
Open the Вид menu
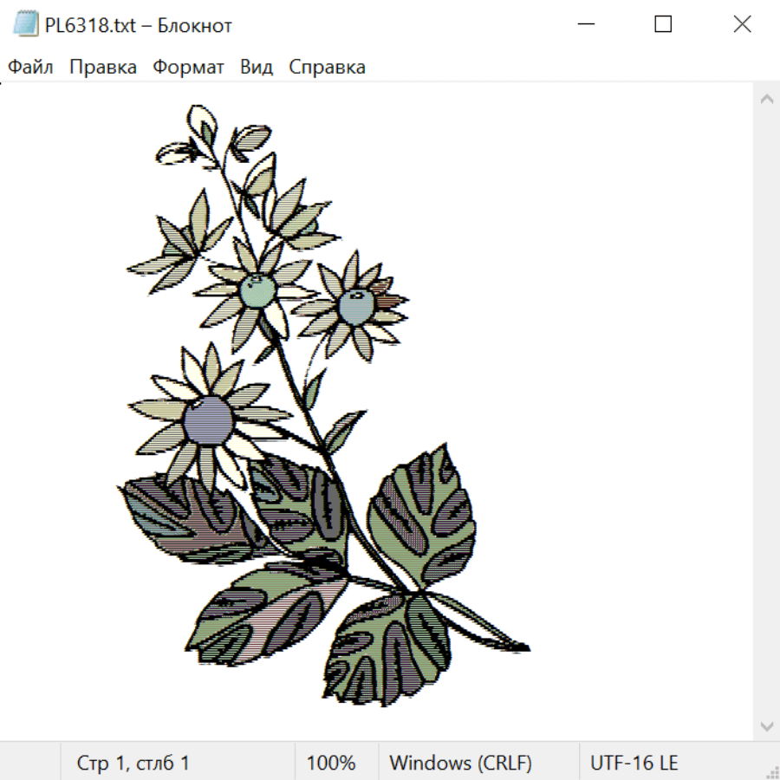[257, 67]
